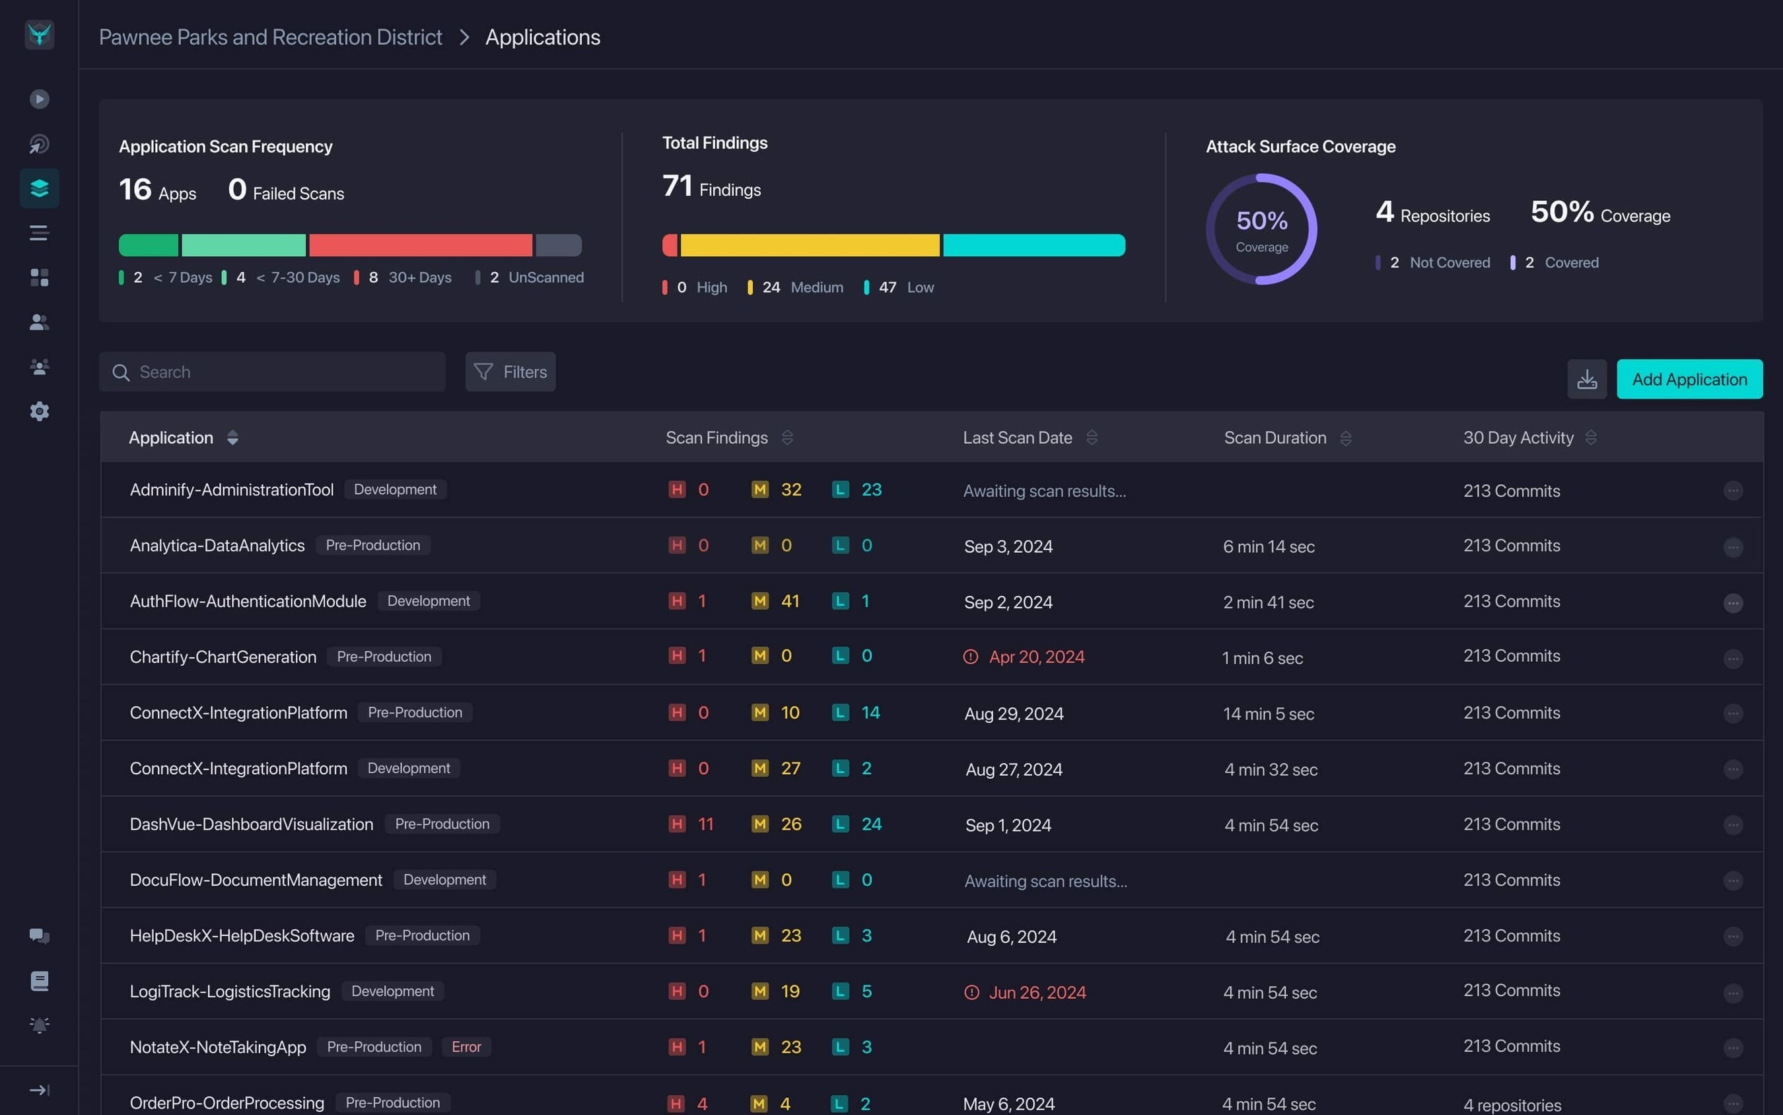The image size is (1783, 1115).
Task: Open the chat messages sidebar icon
Action: coord(39,936)
